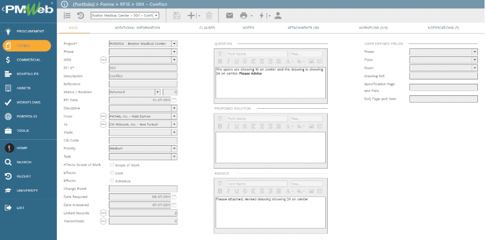
Task: Delete record with trash icon
Action: (x=209, y=16)
